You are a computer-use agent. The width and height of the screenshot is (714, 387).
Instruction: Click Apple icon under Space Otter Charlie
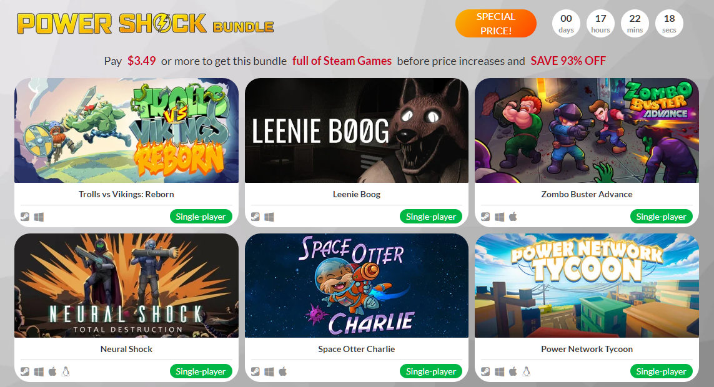(283, 371)
